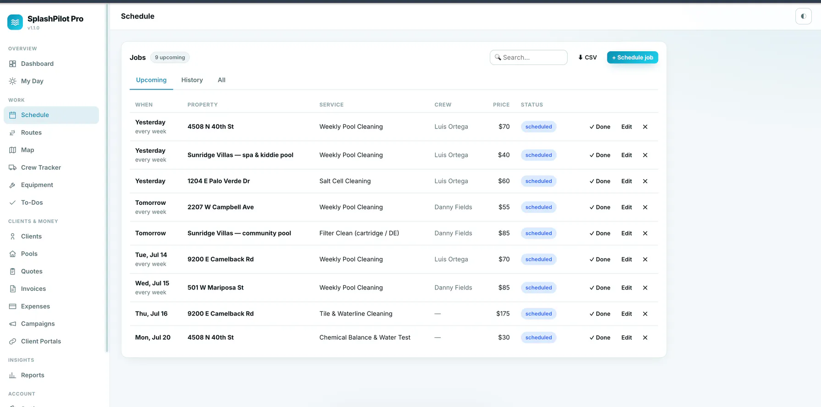821x407 pixels.
Task: Edit Sunridge Villas spa & kiddie pool job
Action: point(626,155)
